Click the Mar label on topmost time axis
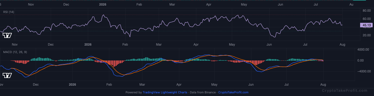Image resolution: width=374 pixels, height=96 pixels. click(172, 5)
